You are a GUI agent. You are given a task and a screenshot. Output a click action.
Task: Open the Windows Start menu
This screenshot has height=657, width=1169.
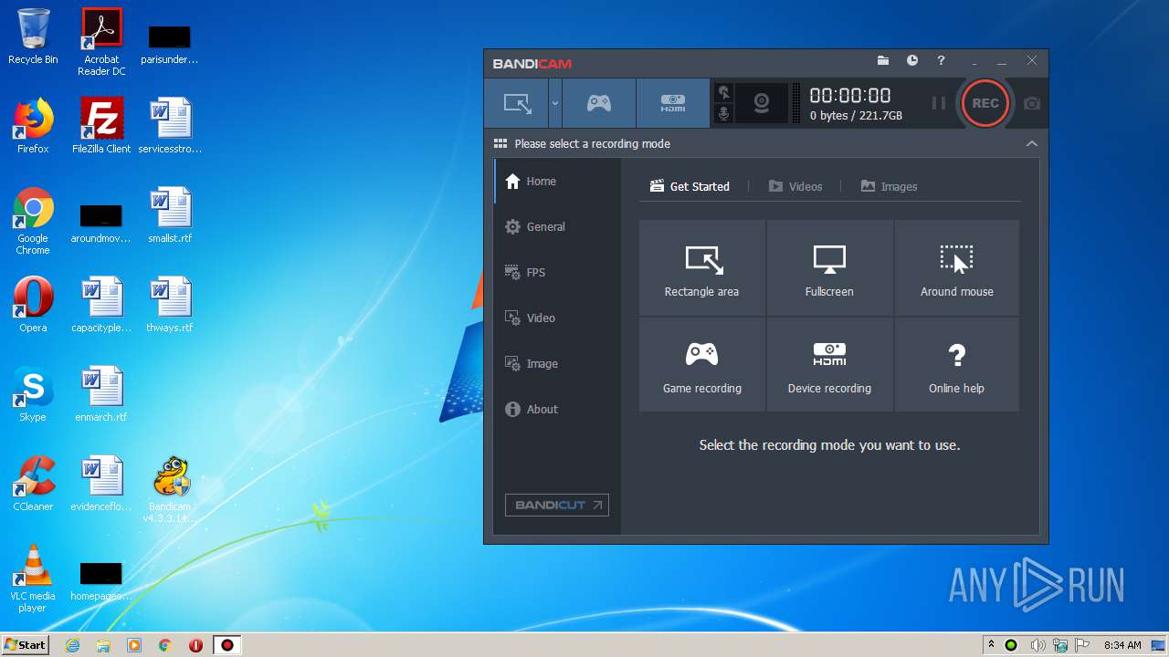click(25, 644)
